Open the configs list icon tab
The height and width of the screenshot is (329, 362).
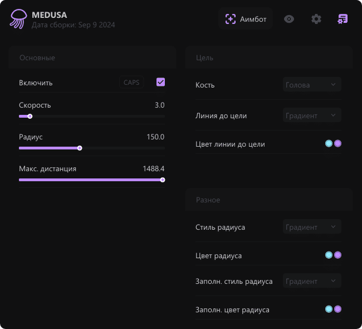[x=343, y=19]
